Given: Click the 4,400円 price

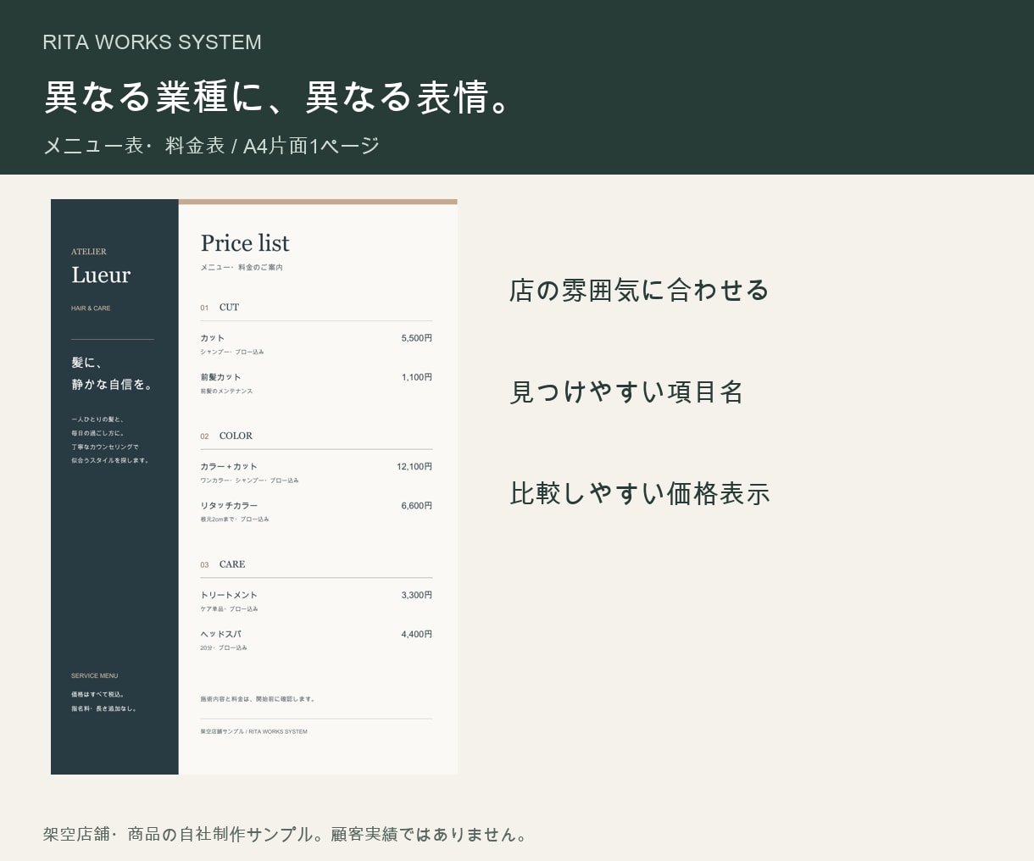Looking at the screenshot, I should point(417,634).
